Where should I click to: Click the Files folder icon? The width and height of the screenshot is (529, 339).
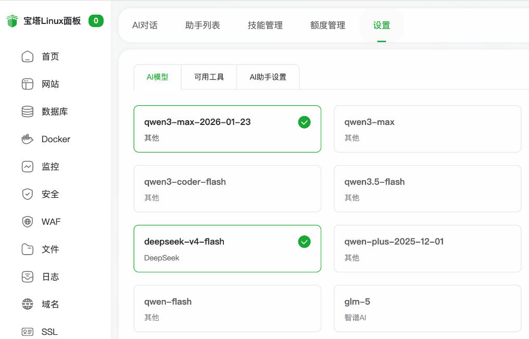(x=28, y=249)
